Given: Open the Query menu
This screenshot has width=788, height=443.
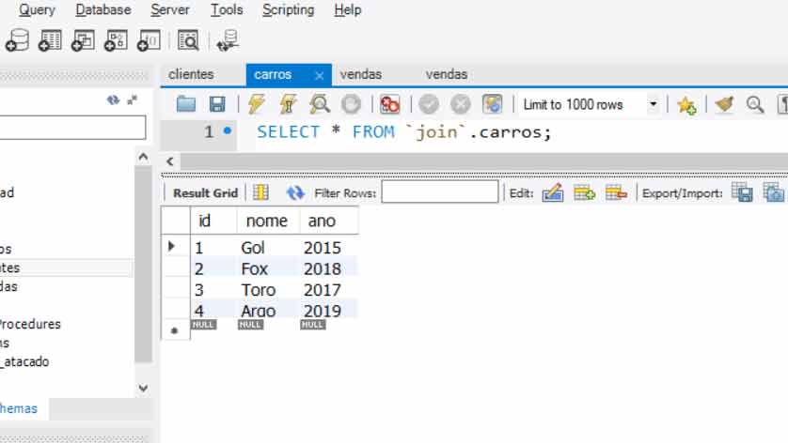Looking at the screenshot, I should (x=37, y=9).
